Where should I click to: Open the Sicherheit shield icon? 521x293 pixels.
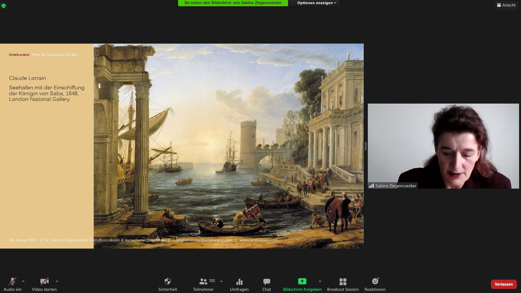pos(168,281)
